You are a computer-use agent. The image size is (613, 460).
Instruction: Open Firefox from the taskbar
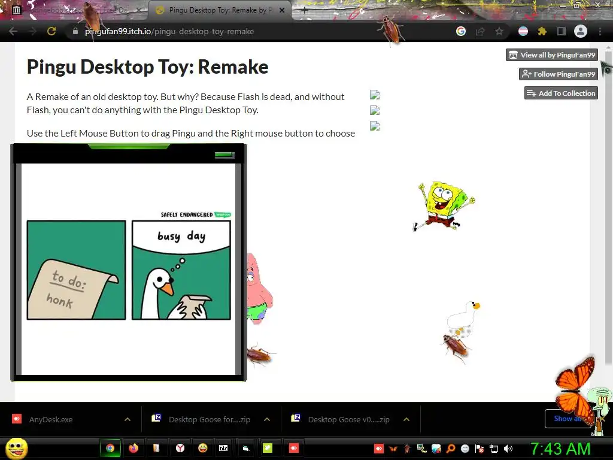(x=133, y=448)
